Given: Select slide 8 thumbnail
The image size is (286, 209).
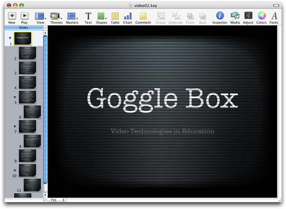Looking at the screenshot, I should [x=32, y=141].
